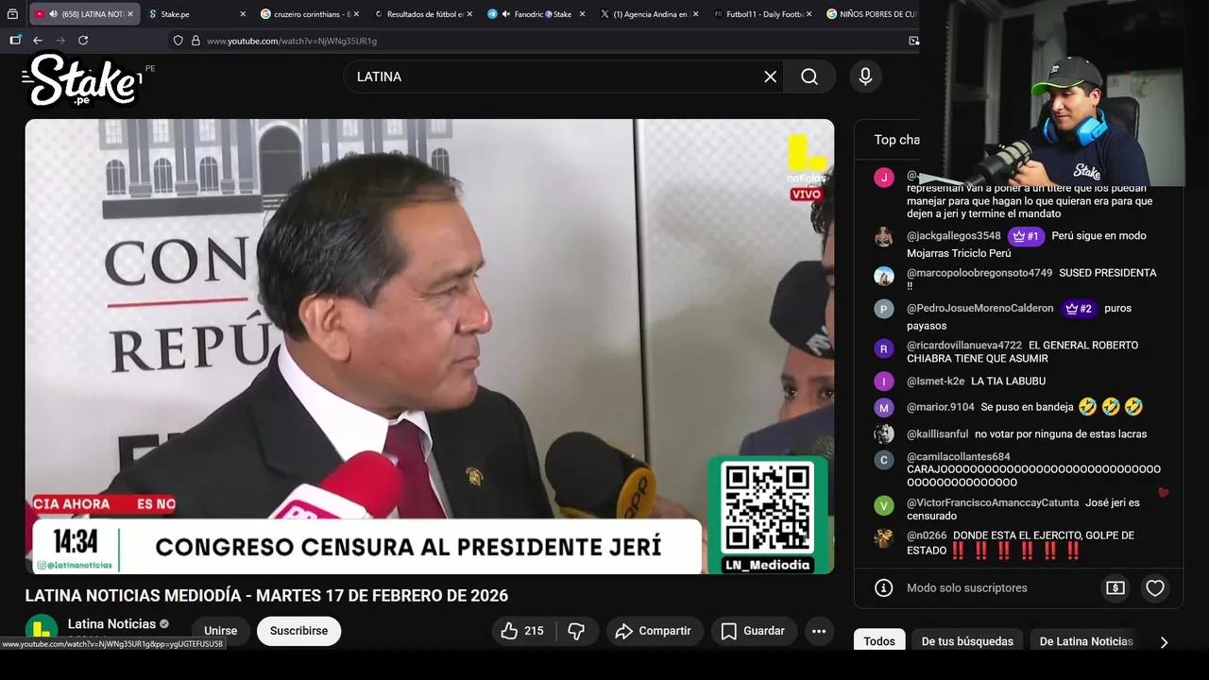Click username @jackgallegos3548 in chat
Screen dimensions: 1209x680
coord(954,236)
